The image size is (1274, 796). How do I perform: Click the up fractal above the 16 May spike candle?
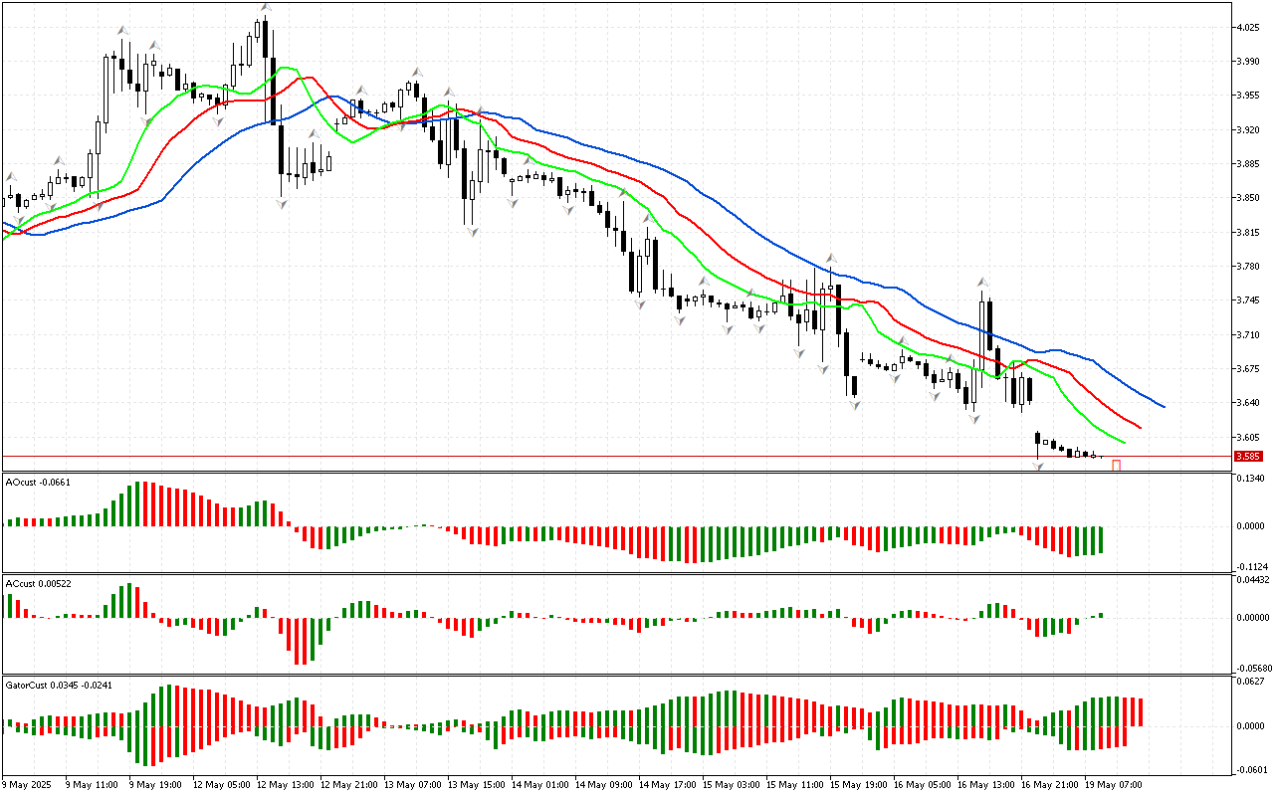click(x=981, y=282)
